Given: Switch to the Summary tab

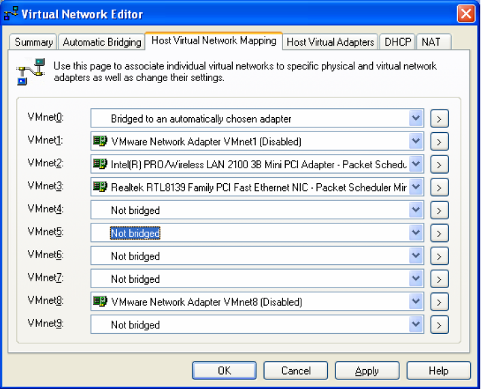Looking at the screenshot, I should click(33, 42).
